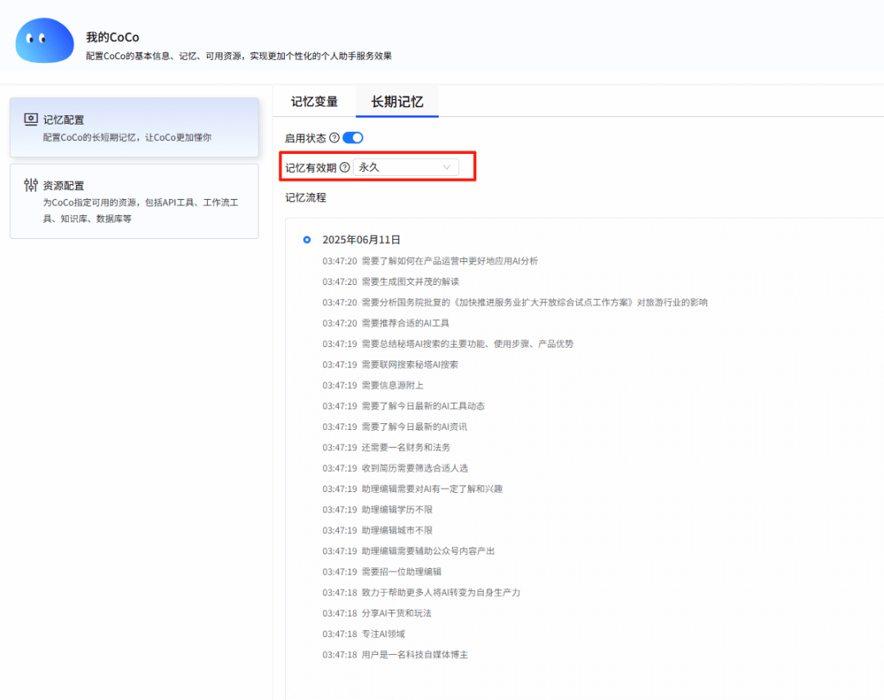Viewport: 884px width, 700px height.
Task: Click entry 专注AI领域
Action: click(x=383, y=634)
